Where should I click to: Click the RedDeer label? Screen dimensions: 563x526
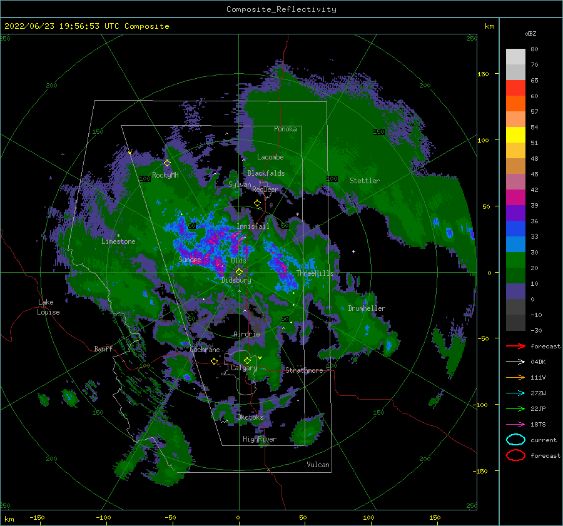point(265,190)
